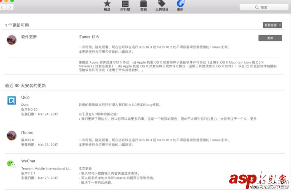
Task: Focus the search (搜索) field
Action: [x=264, y=7]
